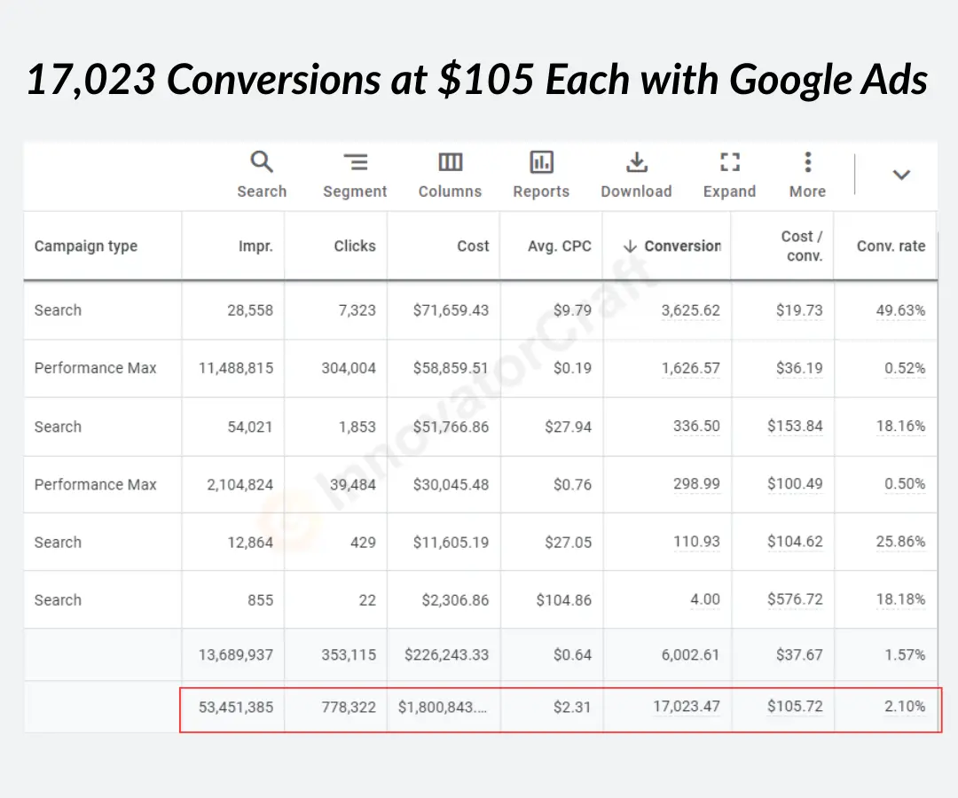Image resolution: width=958 pixels, height=798 pixels.
Task: Collapse toolbar with the chevron arrow
Action: tap(901, 175)
